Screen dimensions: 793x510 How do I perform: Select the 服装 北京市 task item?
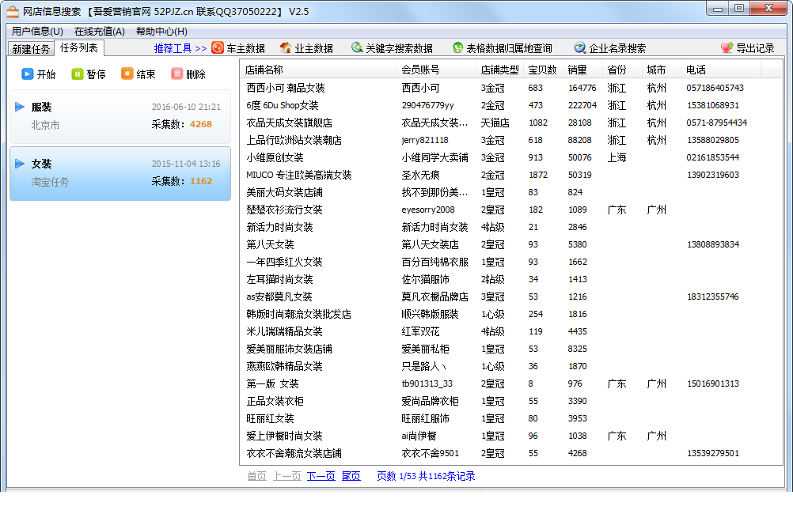pos(120,115)
